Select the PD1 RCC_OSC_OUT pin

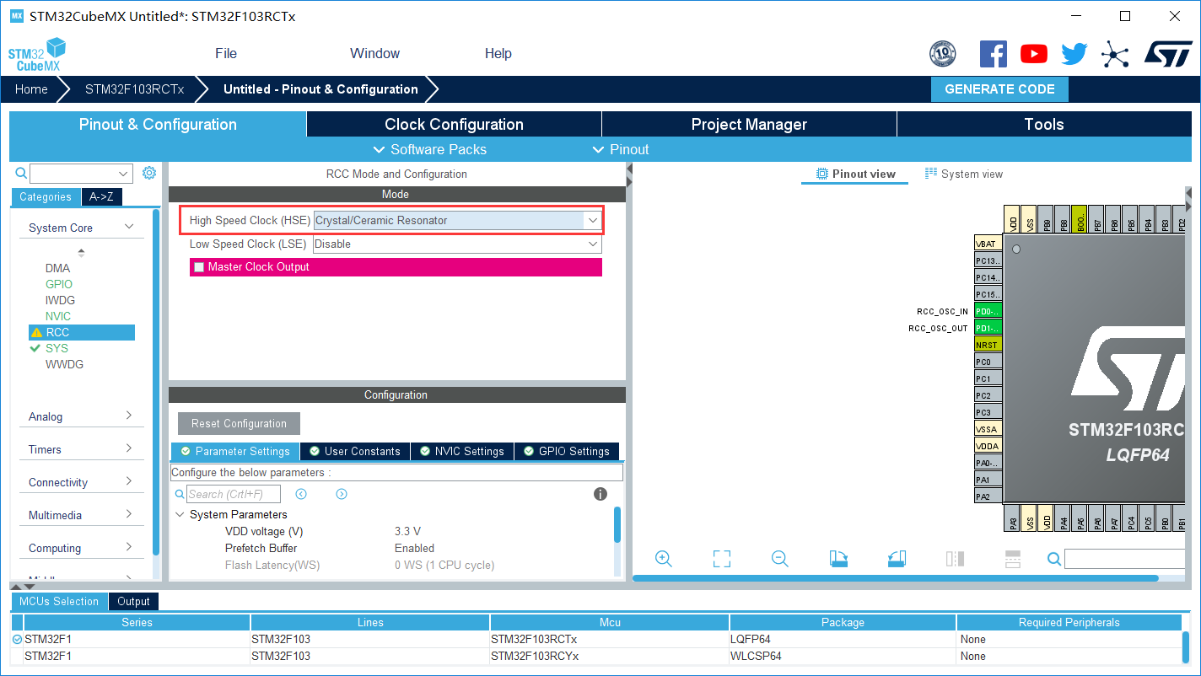[x=988, y=328]
